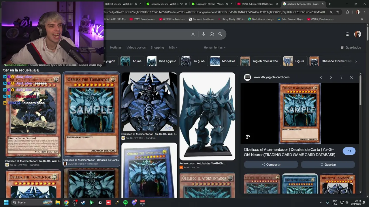Start voice search with the microphone icon
369x207 pixels.
pyautogui.click(x=203, y=34)
